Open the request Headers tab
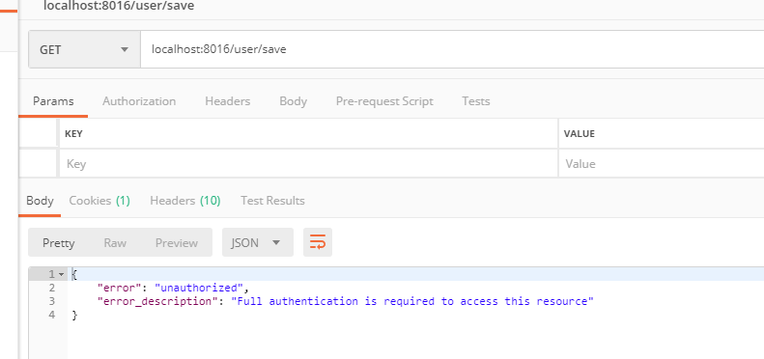 [228, 101]
